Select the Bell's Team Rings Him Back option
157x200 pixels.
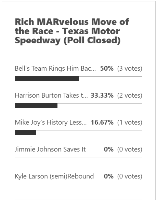tap(55, 68)
